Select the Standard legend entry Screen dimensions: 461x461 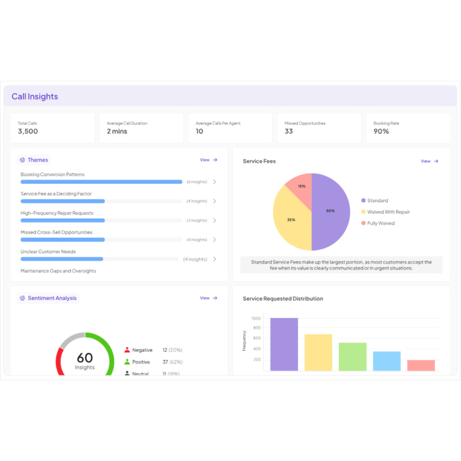(375, 201)
